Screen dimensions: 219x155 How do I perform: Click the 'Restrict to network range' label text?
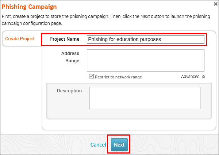click(x=118, y=77)
